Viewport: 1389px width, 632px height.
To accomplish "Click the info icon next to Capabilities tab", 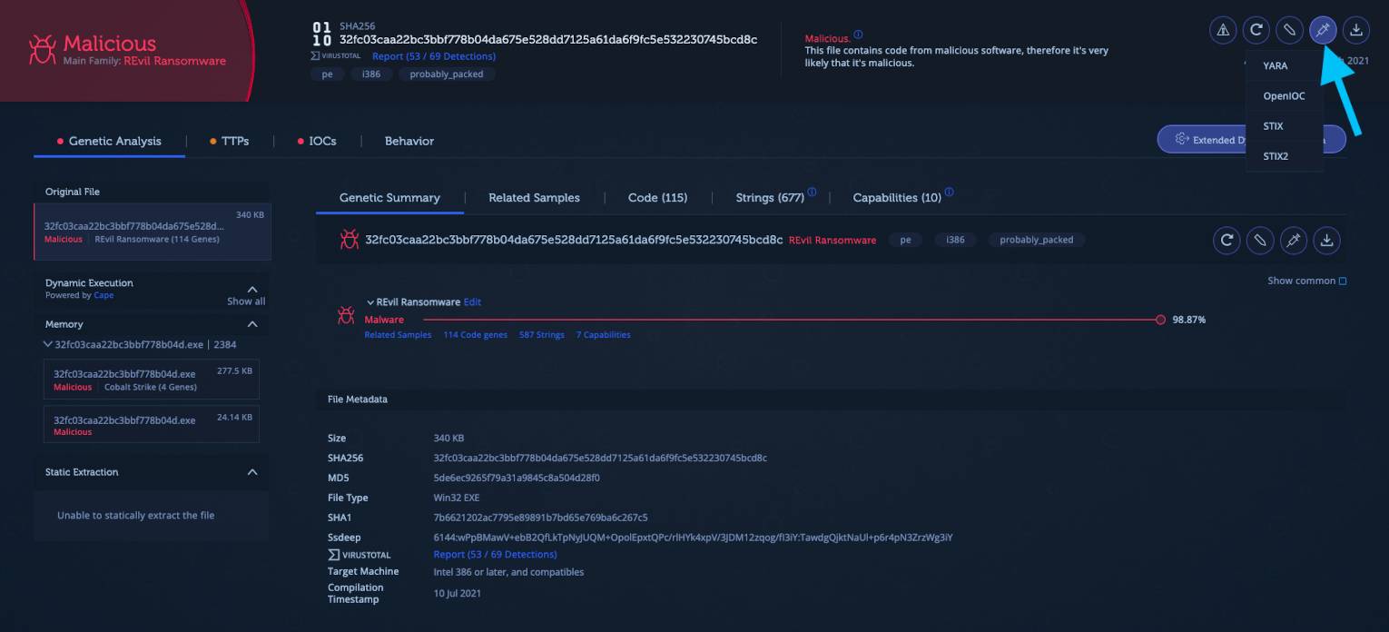I will pos(949,193).
